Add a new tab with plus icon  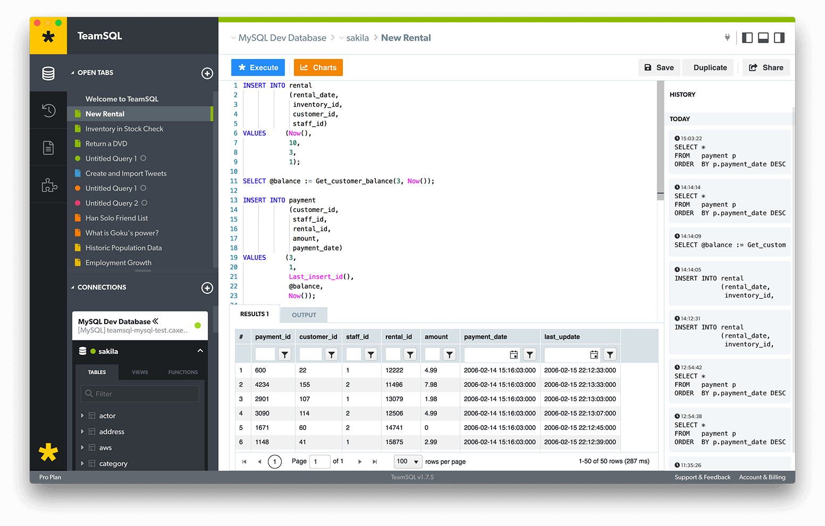click(x=207, y=73)
